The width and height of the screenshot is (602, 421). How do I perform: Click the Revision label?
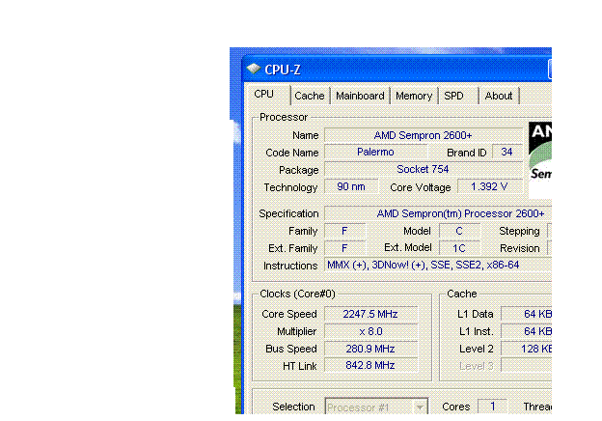pos(519,248)
